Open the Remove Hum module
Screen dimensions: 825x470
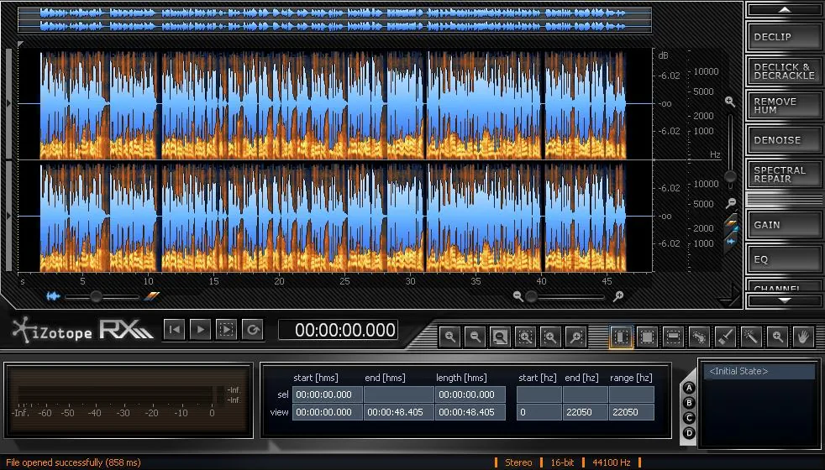pyautogui.click(x=784, y=106)
